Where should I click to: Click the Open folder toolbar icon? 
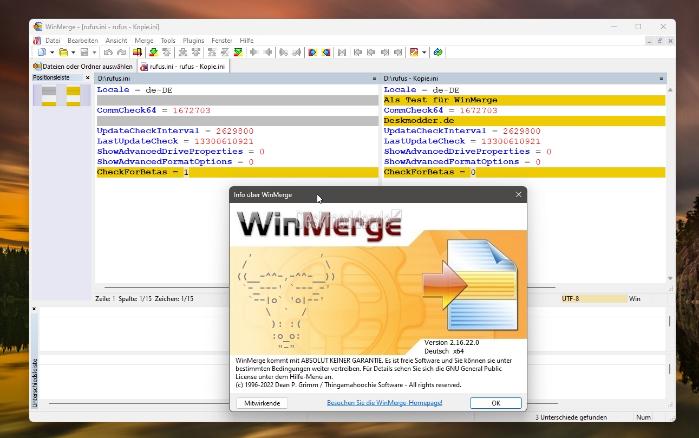pyautogui.click(x=63, y=53)
